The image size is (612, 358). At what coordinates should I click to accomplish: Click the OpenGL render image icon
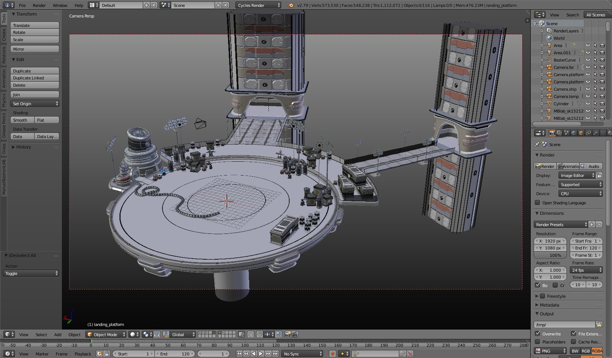[287, 334]
